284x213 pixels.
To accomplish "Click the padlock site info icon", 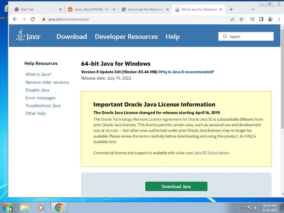I will 44,19.
